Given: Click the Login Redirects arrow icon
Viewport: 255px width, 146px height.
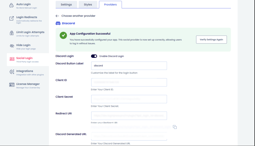Looking at the screenshot, I should point(11,19).
